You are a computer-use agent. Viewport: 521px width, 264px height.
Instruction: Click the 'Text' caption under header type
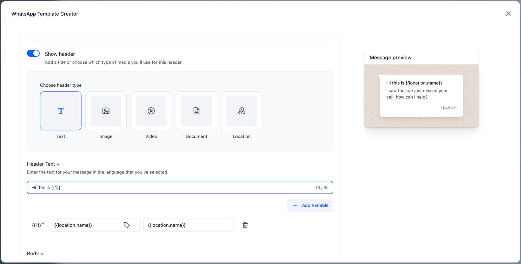pos(61,136)
